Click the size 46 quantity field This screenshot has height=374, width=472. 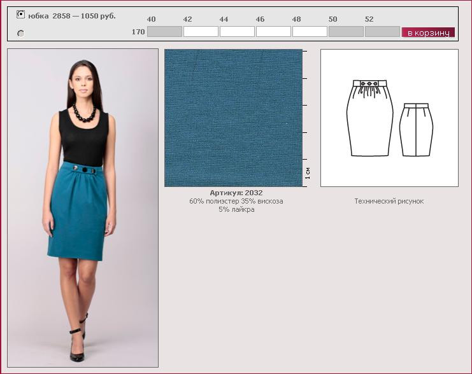pyautogui.click(x=273, y=31)
